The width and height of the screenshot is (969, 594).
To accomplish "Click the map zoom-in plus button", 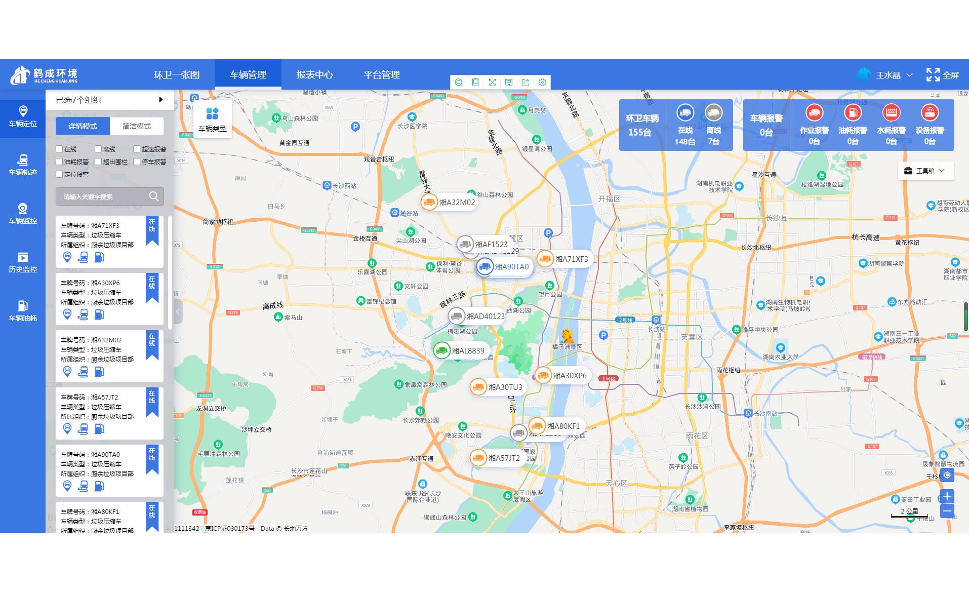I will tap(947, 496).
